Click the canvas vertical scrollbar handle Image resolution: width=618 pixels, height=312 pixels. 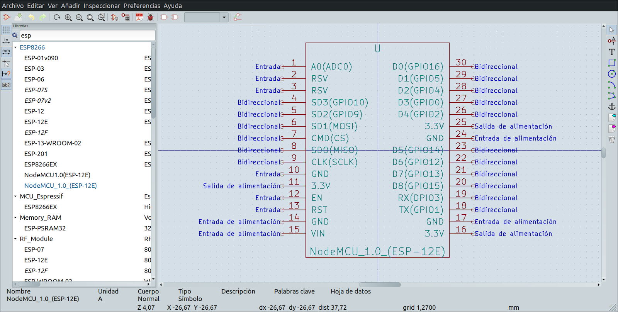click(x=603, y=154)
